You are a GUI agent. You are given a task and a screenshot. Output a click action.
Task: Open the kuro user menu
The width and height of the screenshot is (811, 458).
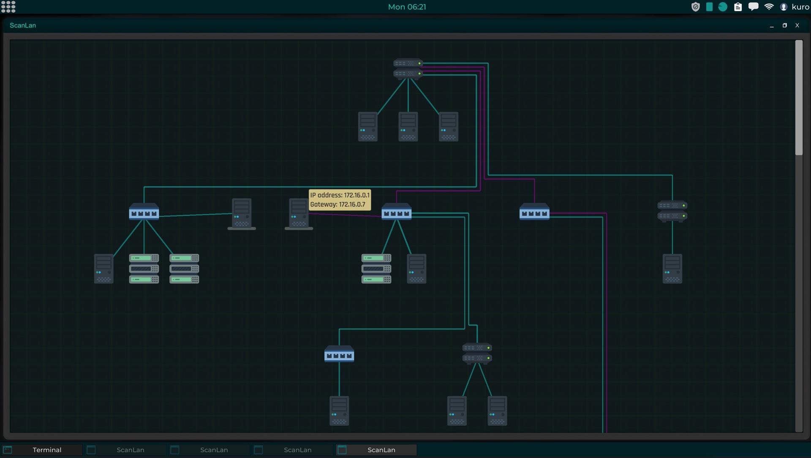795,7
